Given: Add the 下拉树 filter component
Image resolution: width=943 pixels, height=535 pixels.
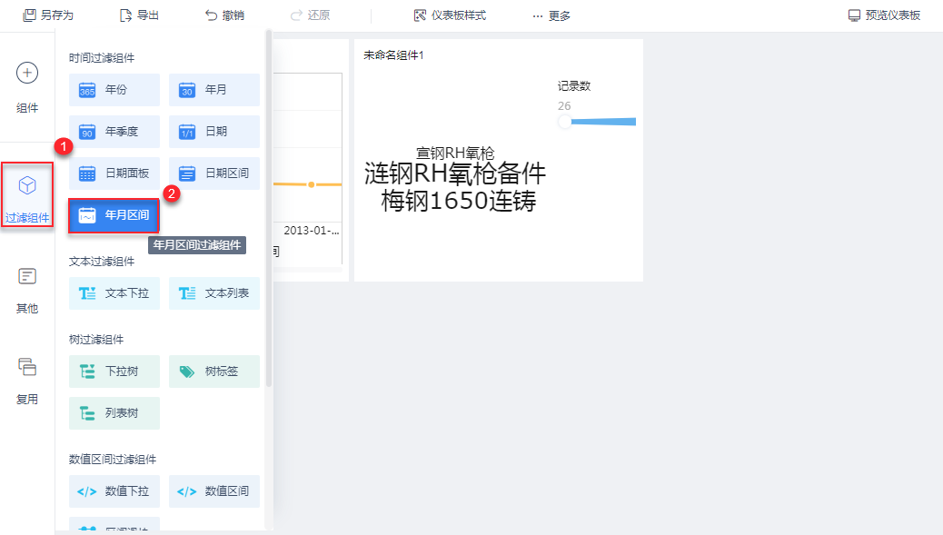Looking at the screenshot, I should 114,372.
